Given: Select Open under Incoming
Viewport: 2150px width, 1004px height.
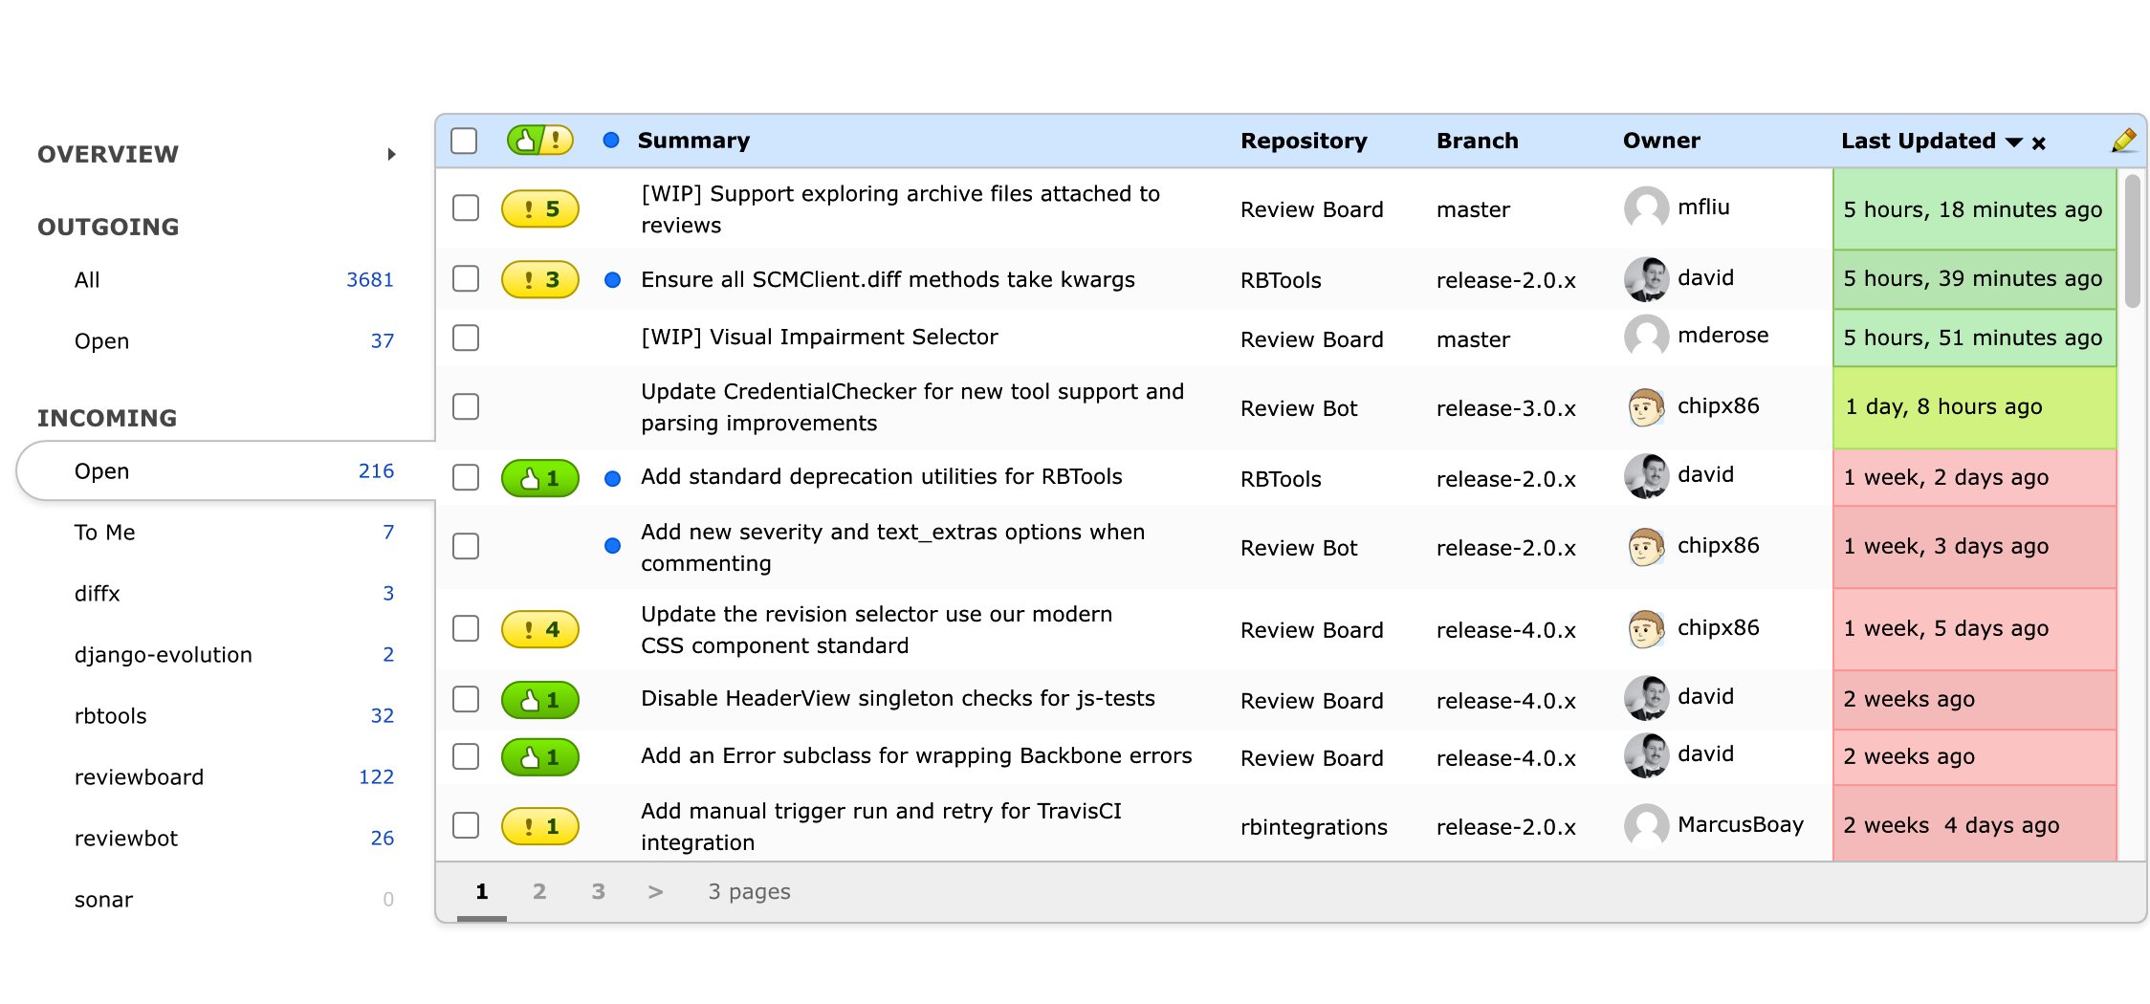Looking at the screenshot, I should pyautogui.click(x=101, y=470).
